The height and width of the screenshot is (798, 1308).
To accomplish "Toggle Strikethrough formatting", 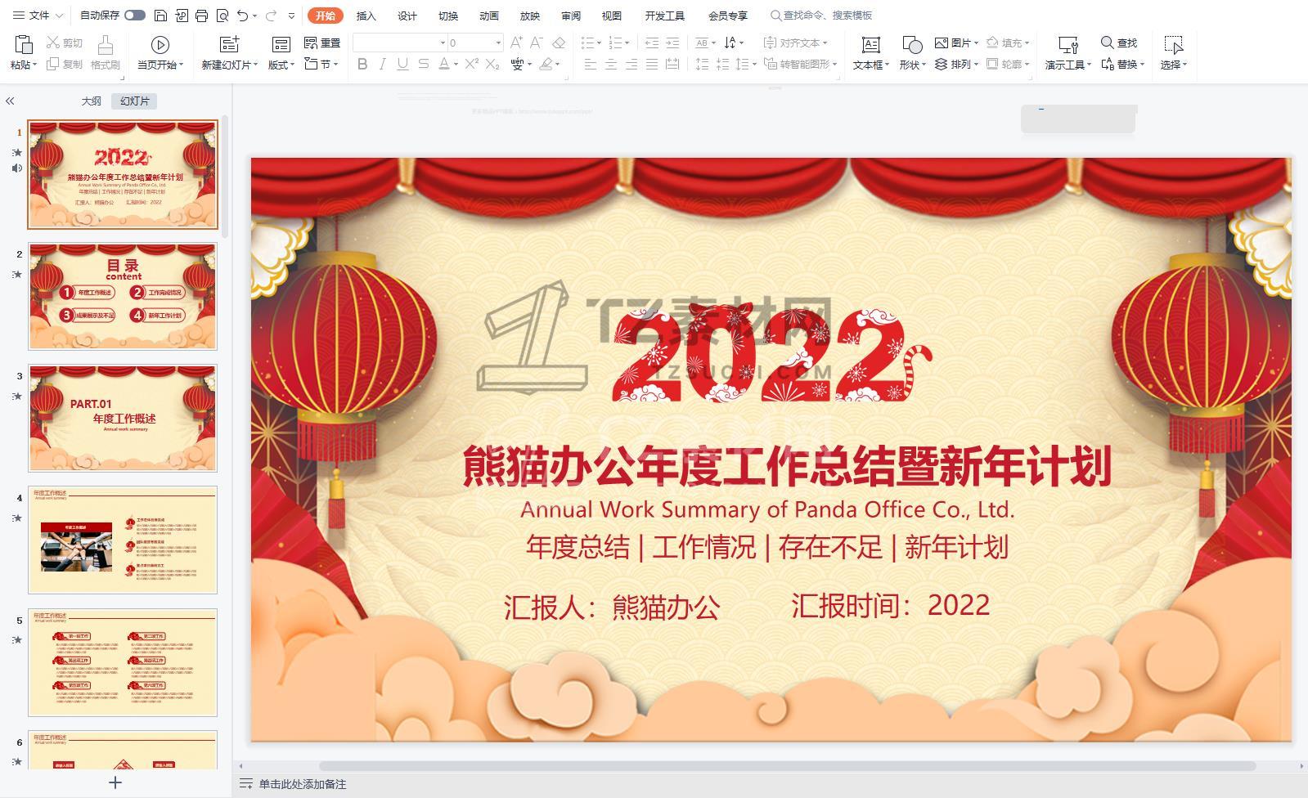I will click(423, 64).
